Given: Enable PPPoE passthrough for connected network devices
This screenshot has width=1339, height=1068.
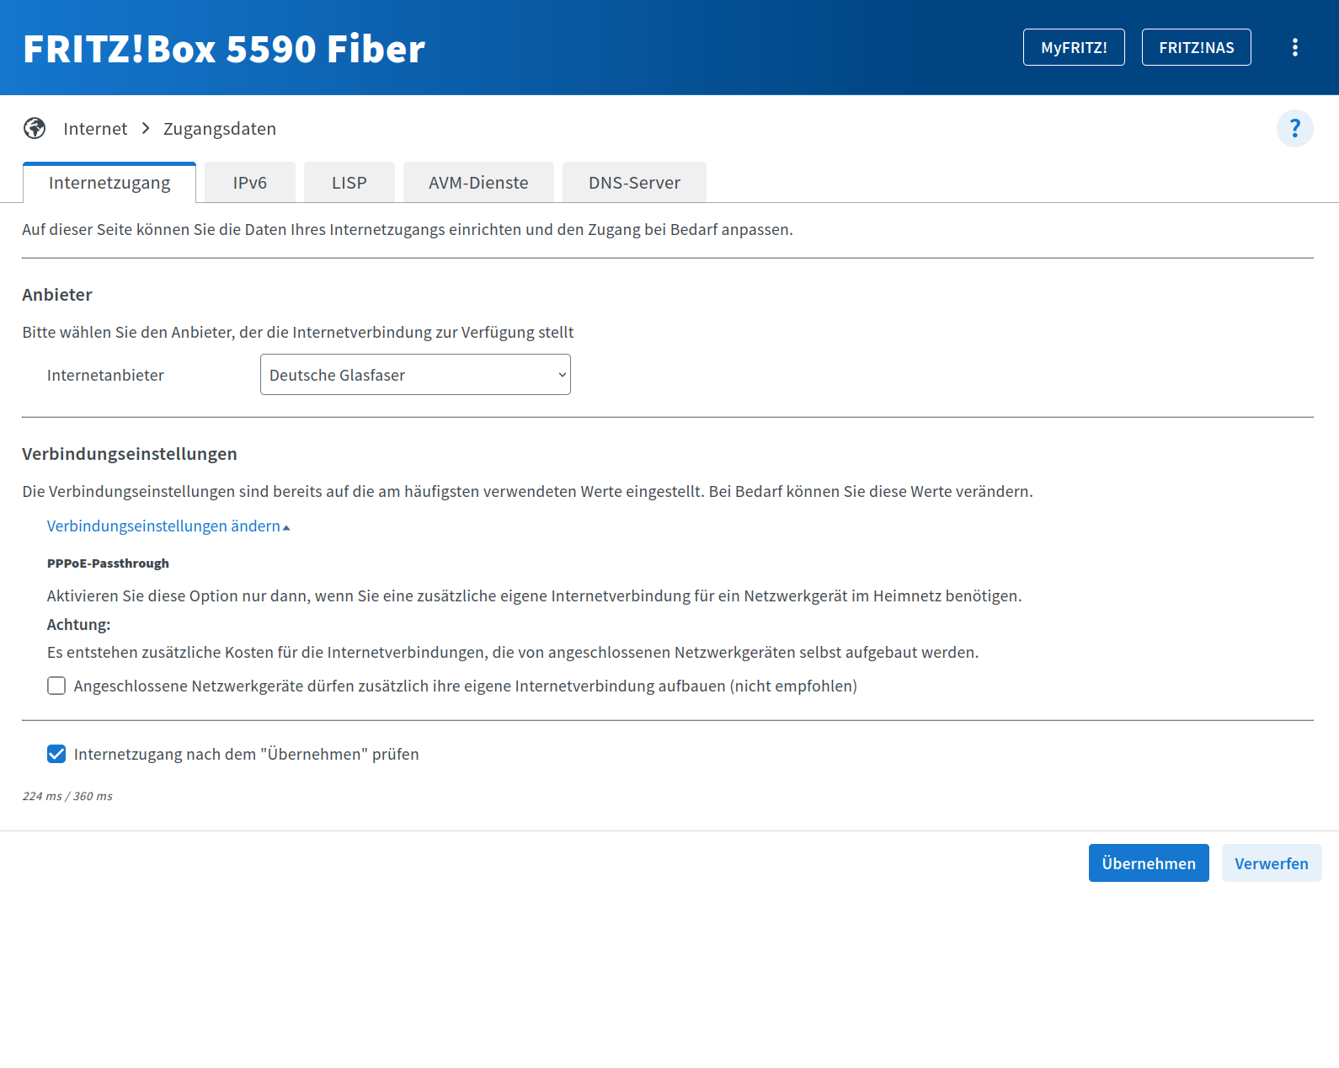Looking at the screenshot, I should pos(56,686).
